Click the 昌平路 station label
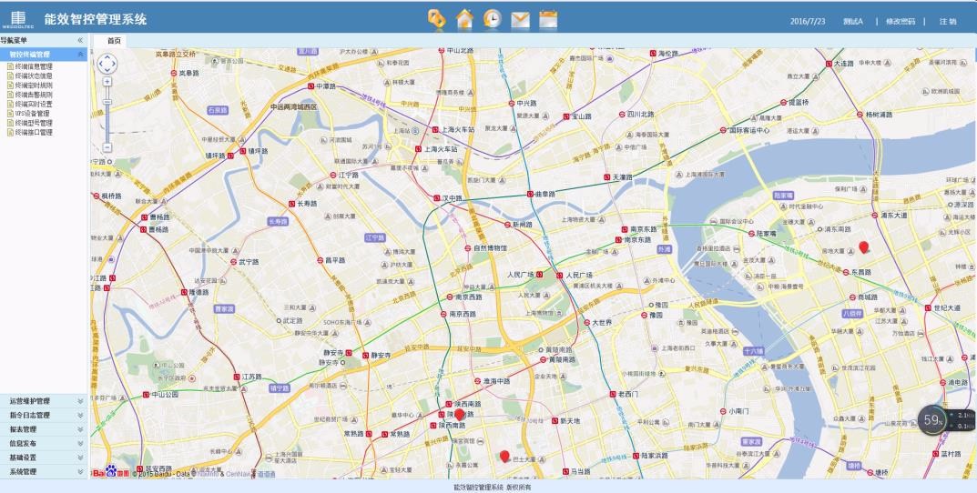Image resolution: width=977 pixels, height=493 pixels. click(334, 260)
